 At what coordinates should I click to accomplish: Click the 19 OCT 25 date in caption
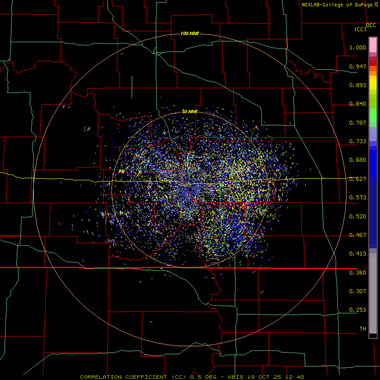tap(264, 377)
